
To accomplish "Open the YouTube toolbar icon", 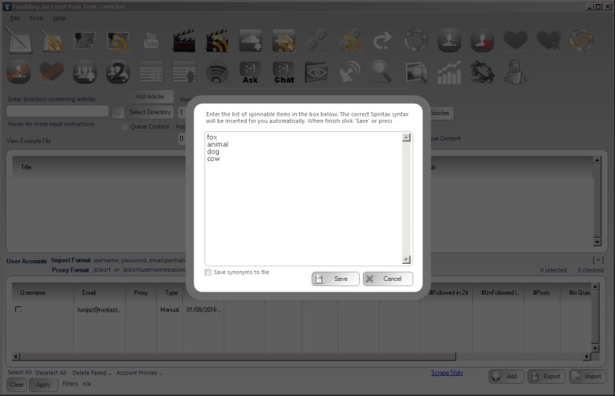I will [x=151, y=41].
